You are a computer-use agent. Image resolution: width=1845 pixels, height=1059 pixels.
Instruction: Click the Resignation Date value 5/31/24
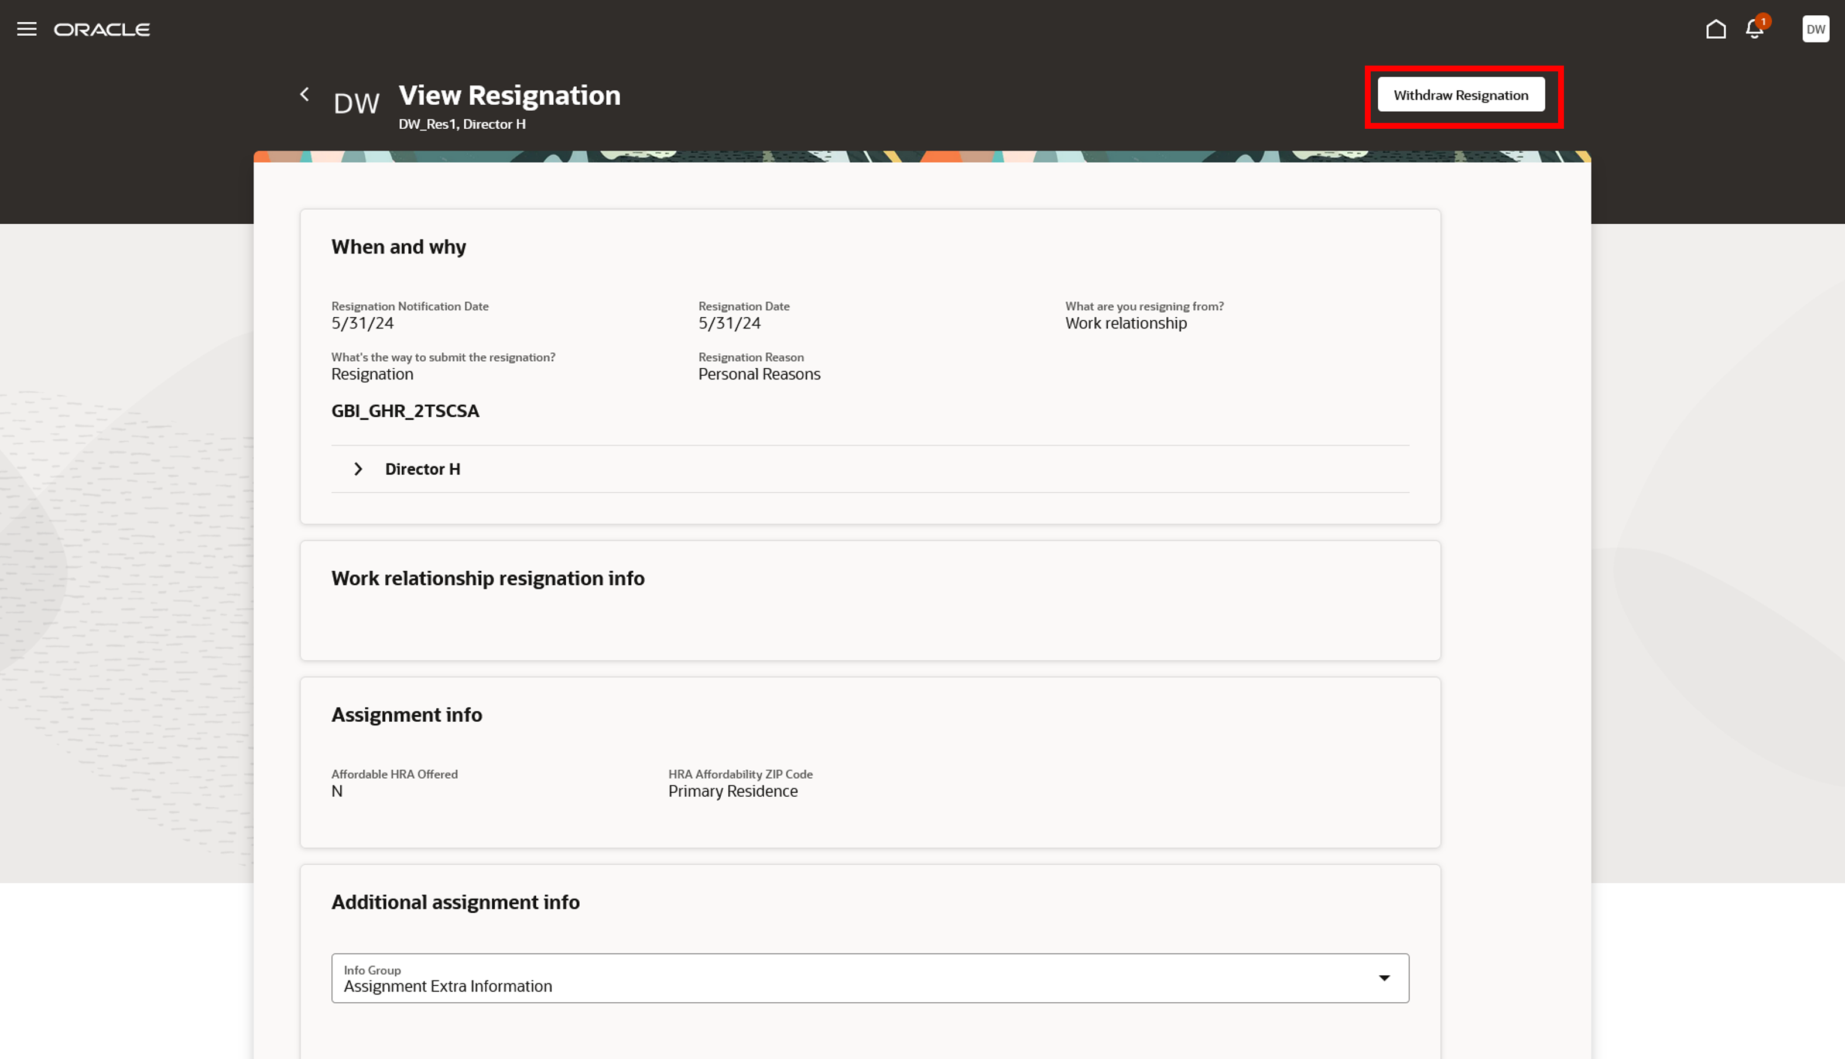[x=729, y=324]
